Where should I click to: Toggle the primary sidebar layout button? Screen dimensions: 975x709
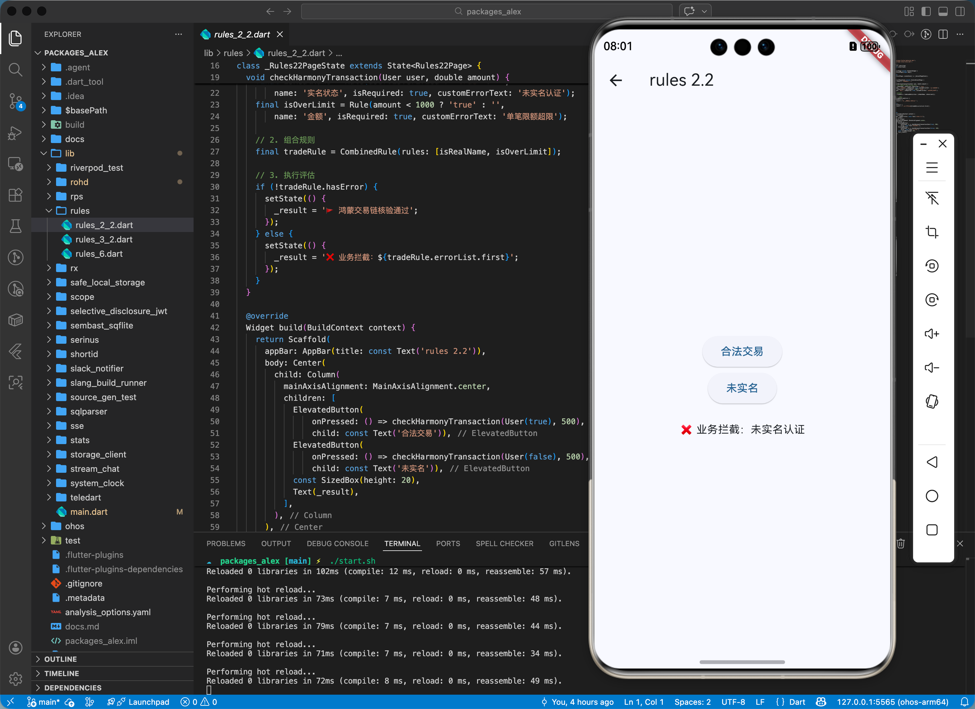(926, 12)
